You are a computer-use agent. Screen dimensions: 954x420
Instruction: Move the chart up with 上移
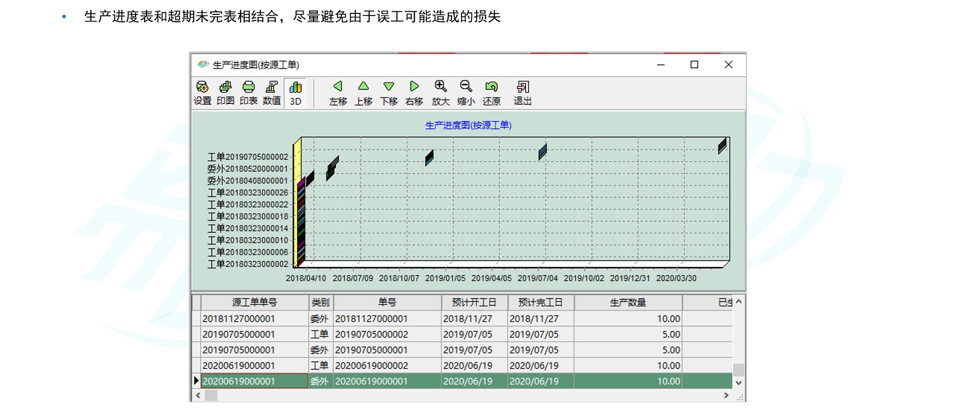coord(363,93)
